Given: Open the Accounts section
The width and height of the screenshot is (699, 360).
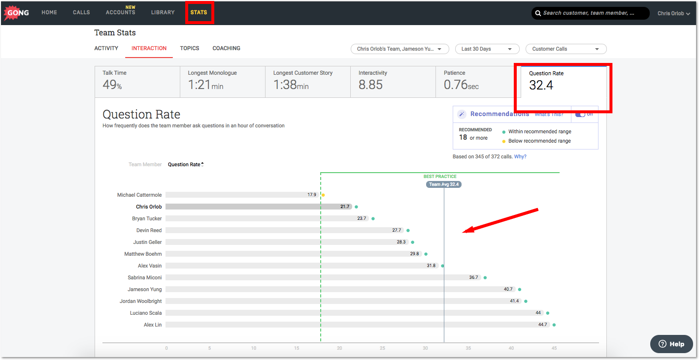Looking at the screenshot, I should [x=121, y=12].
